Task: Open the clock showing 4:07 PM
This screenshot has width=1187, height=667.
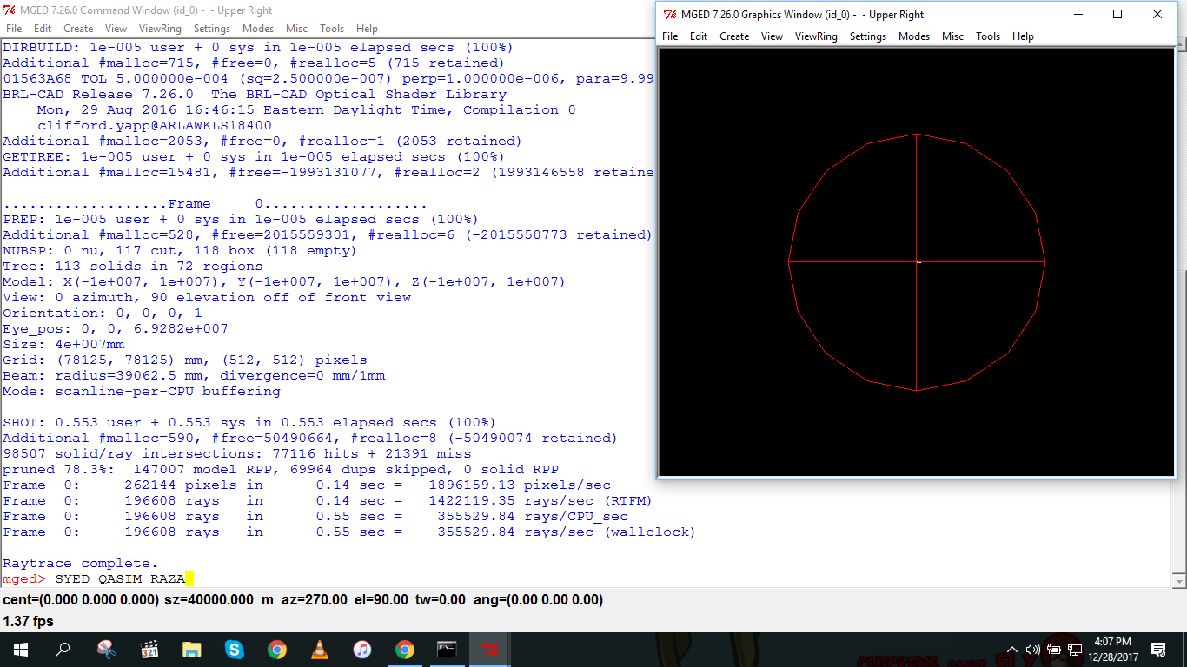Action: [x=1112, y=650]
